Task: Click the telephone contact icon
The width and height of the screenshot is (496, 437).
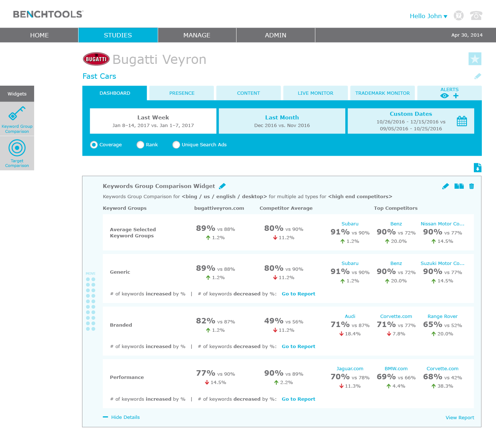Action: (x=476, y=16)
